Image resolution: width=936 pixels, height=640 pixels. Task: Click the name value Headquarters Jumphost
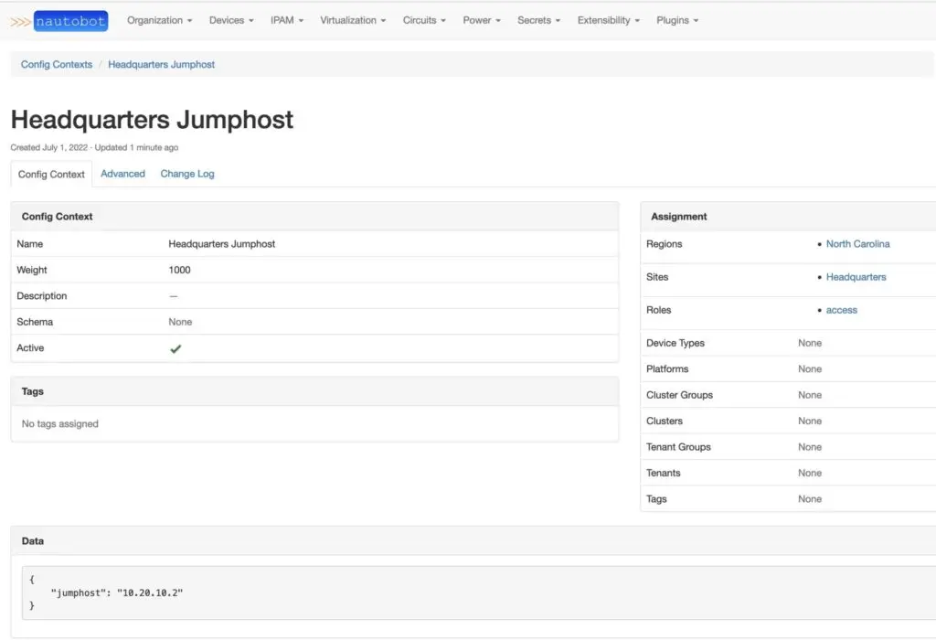[221, 243]
